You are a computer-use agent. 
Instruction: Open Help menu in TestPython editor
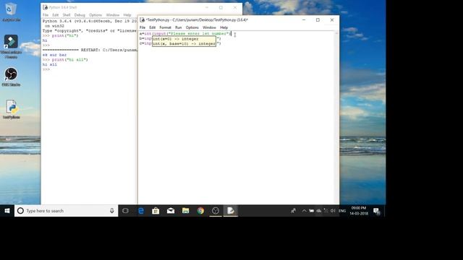(224, 27)
